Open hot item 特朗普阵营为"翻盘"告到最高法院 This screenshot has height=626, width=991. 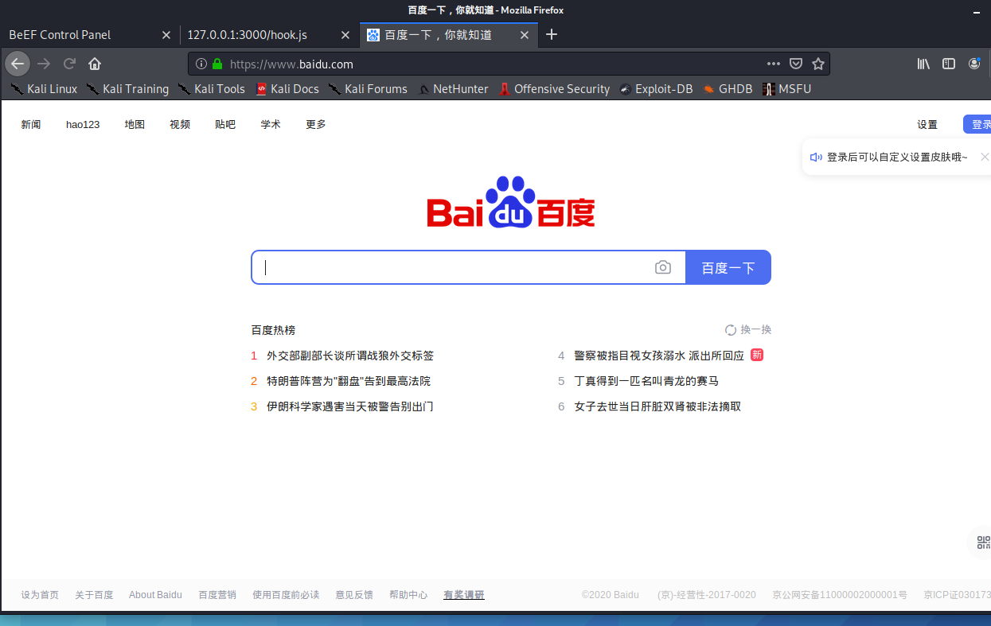coord(349,381)
